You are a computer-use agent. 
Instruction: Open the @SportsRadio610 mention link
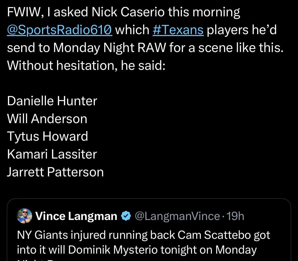pyautogui.click(x=60, y=30)
